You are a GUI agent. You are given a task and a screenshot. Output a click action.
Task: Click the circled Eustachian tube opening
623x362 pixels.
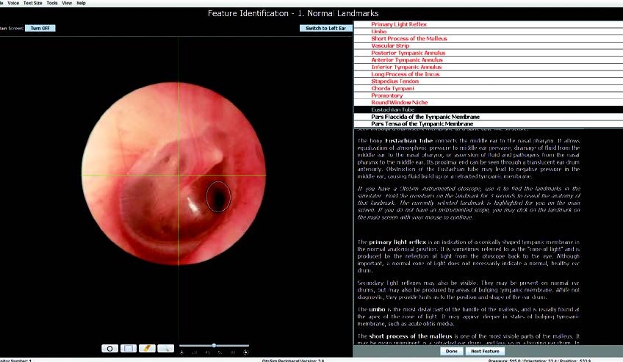point(218,197)
